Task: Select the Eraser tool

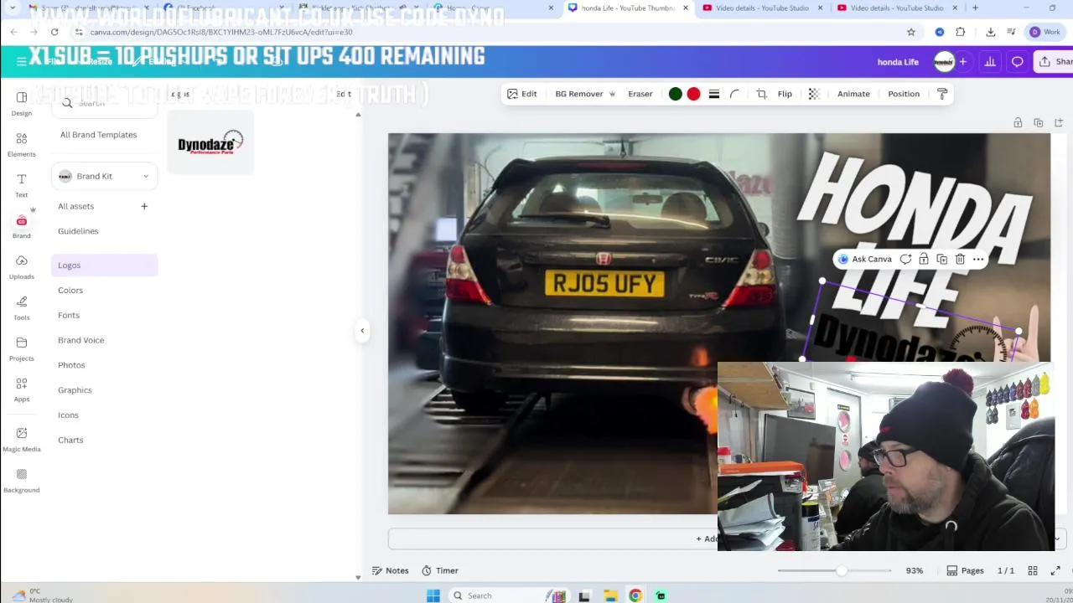Action: 640,94
